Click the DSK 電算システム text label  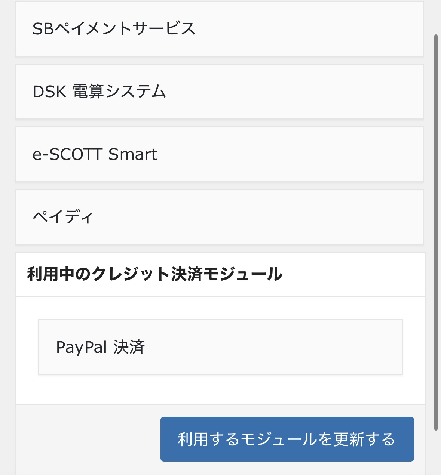[99, 92]
